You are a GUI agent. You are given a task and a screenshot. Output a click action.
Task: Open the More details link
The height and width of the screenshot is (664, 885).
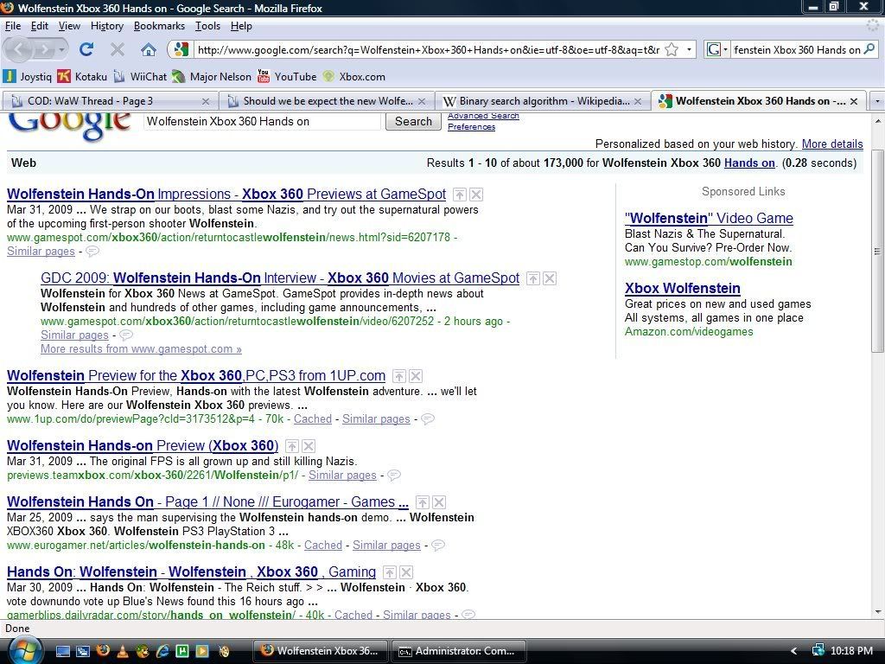point(832,144)
